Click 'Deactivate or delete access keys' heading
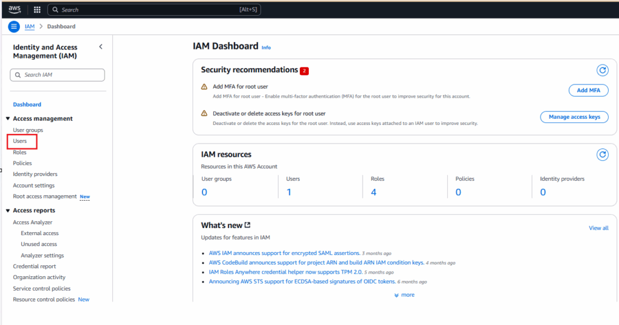This screenshot has height=325, width=619. point(269,113)
